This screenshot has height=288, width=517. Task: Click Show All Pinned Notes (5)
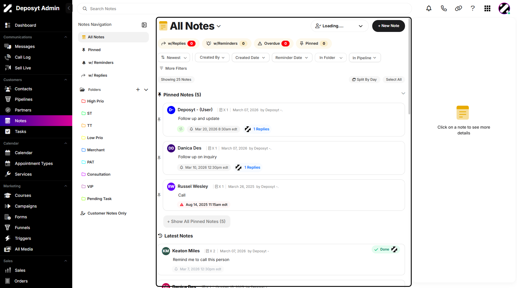197,222
